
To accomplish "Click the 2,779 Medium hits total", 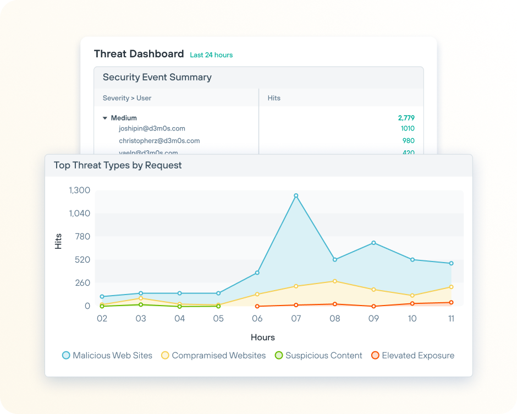I will (406, 118).
